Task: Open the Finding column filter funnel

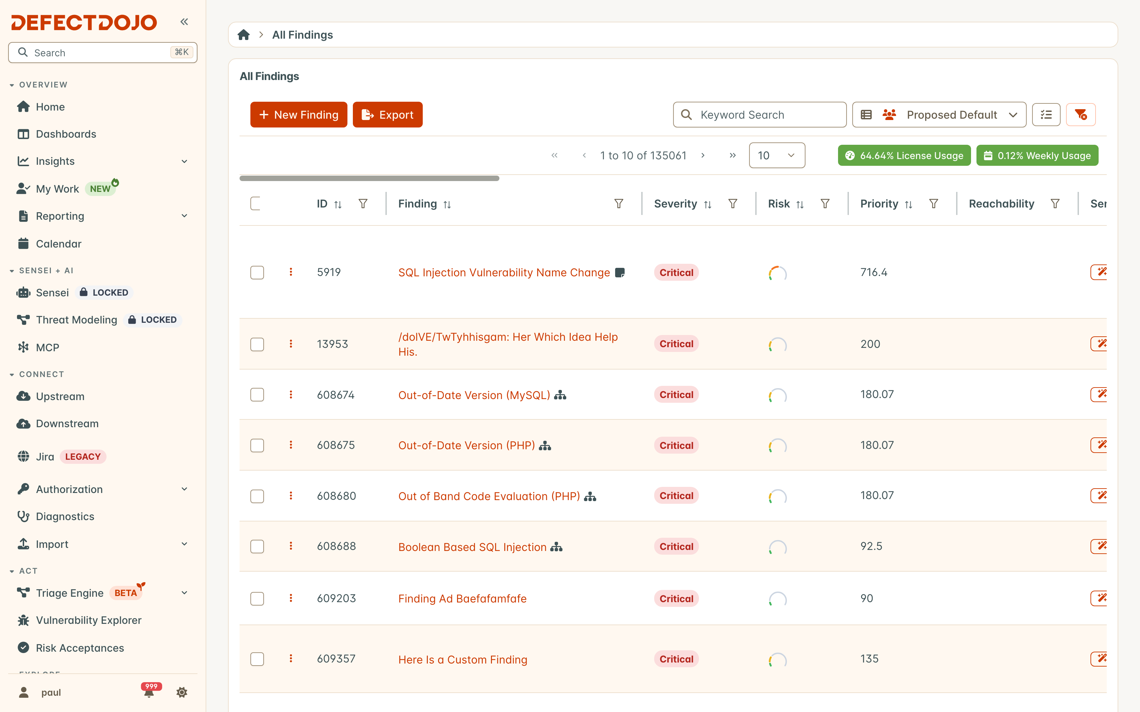Action: pos(619,203)
